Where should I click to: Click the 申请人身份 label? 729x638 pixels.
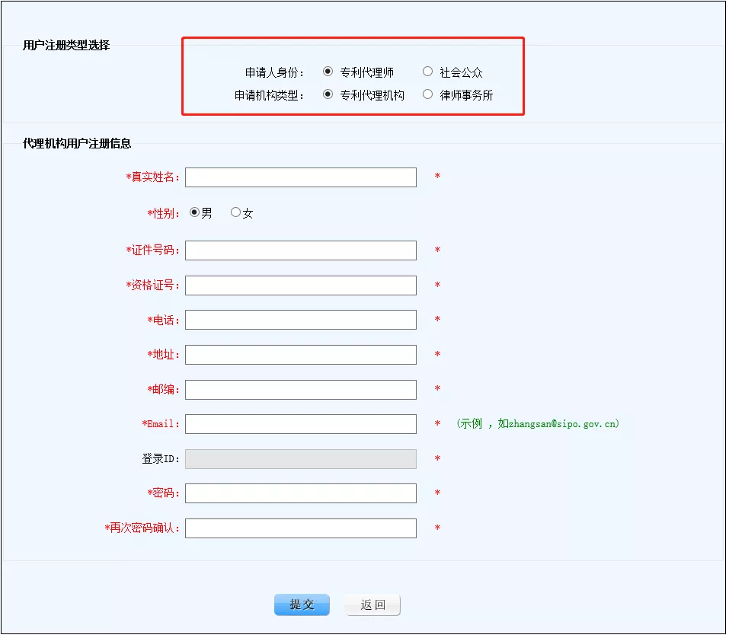coord(274,72)
